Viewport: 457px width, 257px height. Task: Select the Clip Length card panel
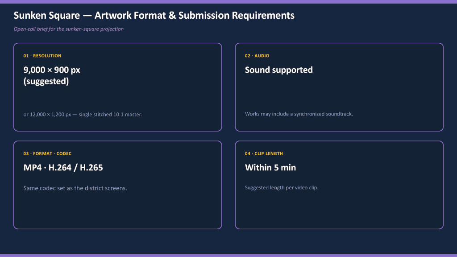coord(339,185)
